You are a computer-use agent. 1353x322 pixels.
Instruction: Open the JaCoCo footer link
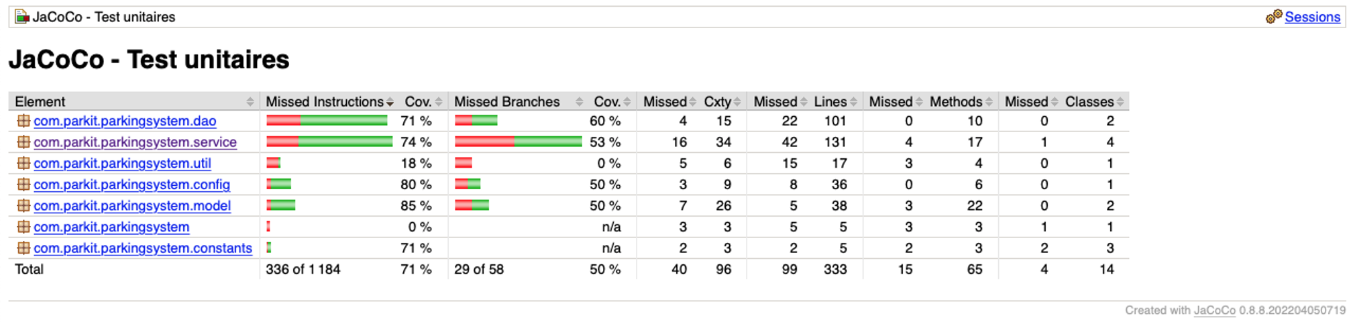tap(1214, 310)
